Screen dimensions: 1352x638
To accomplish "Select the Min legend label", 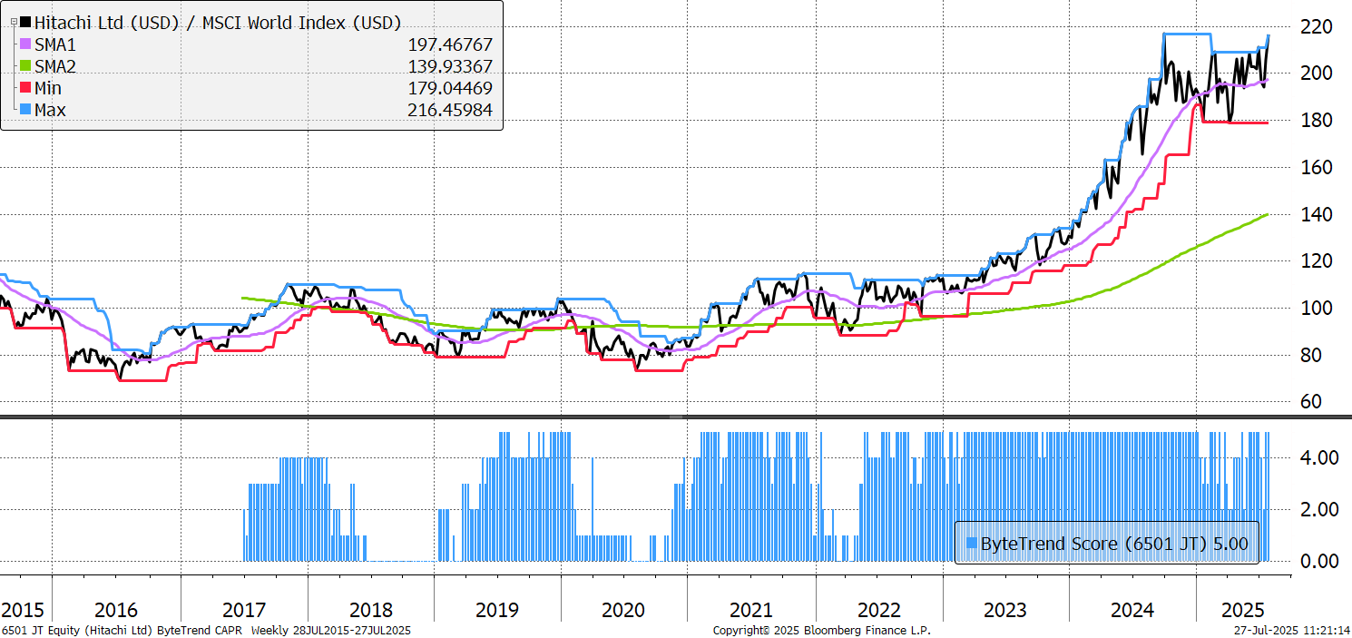I will (48, 88).
